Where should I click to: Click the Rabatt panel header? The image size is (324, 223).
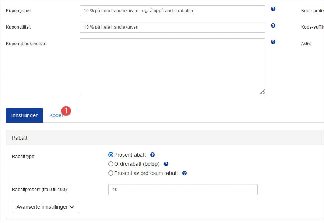coord(165,138)
